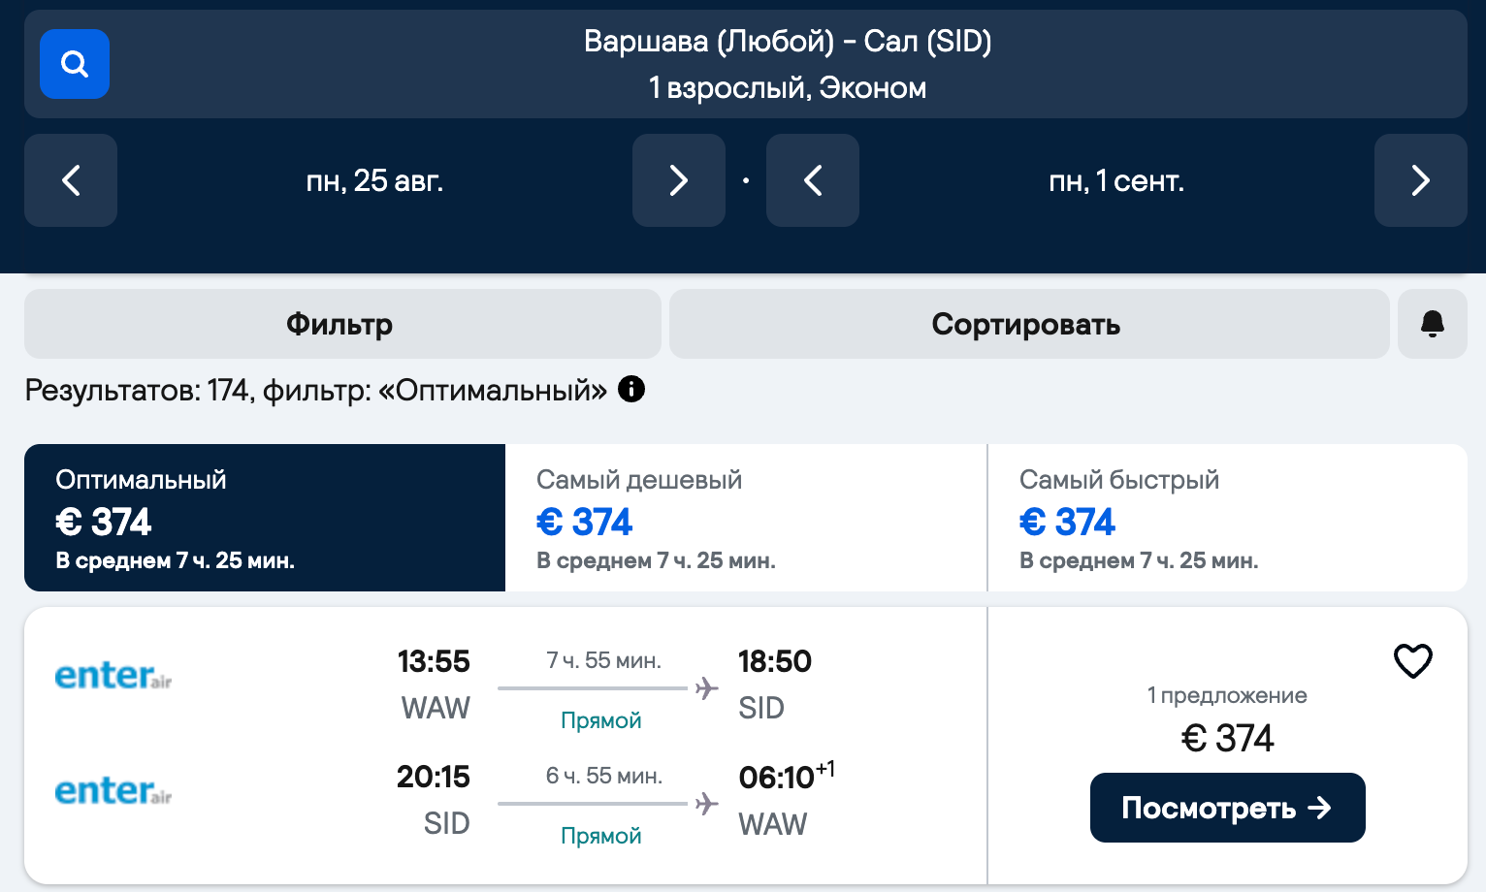Click the blue search magnifier icon
This screenshot has width=1486, height=892.
click(x=74, y=64)
